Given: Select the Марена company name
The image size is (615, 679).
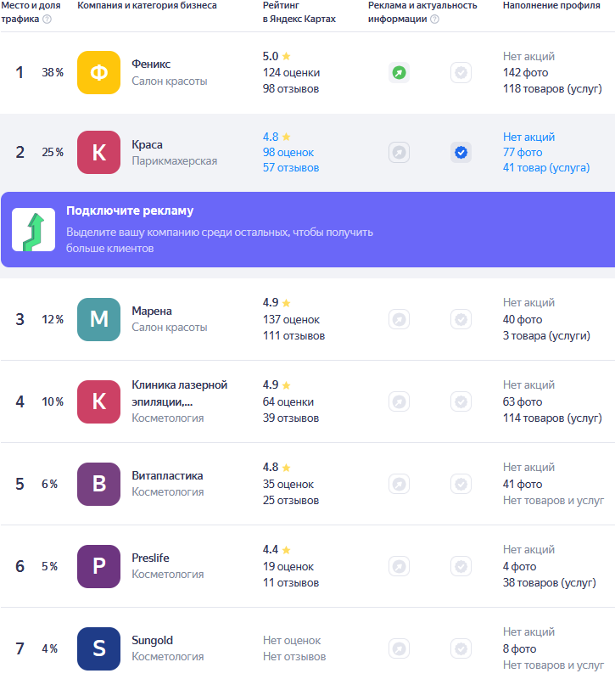Looking at the screenshot, I should coord(152,311).
